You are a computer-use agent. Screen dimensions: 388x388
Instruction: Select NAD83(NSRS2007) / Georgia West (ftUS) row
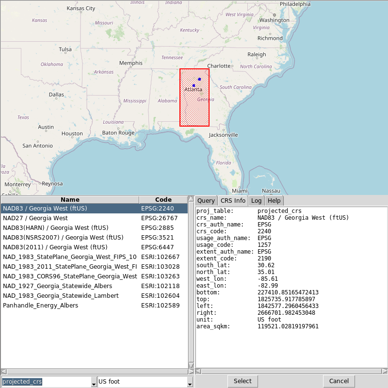(94, 238)
